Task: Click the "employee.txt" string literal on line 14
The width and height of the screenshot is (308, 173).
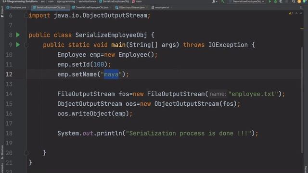Action: coord(253,94)
